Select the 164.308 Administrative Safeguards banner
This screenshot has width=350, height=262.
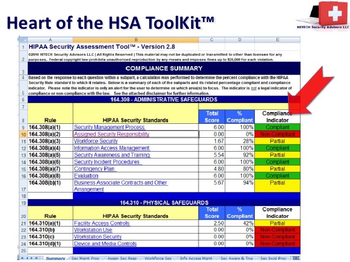tap(164, 99)
